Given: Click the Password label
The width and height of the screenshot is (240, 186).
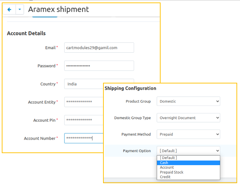Looking at the screenshot, I should coord(47,66).
